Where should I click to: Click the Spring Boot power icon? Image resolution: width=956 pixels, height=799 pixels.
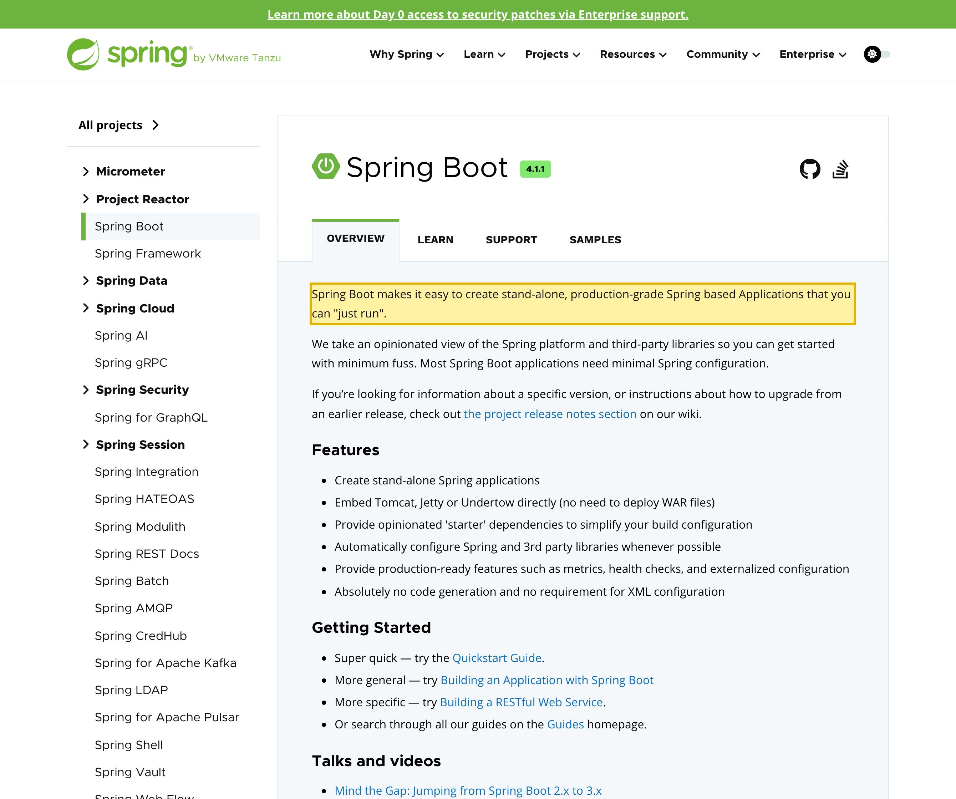pos(325,166)
